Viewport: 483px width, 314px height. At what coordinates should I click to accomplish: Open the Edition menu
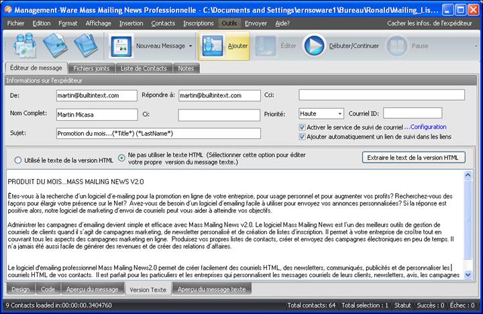point(42,23)
